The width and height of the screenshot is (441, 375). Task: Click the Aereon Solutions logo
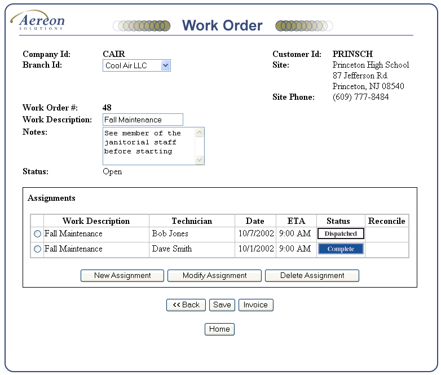coord(38,21)
